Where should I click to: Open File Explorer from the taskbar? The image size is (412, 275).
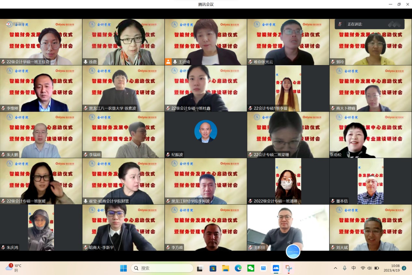[226, 268]
